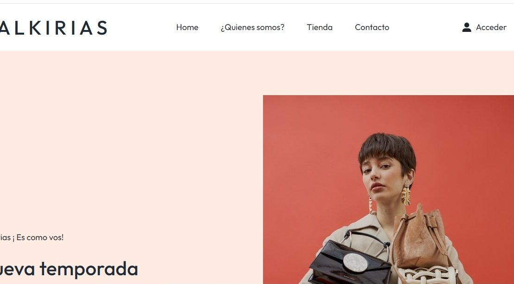
Task: Click the ALKIRIAS site logo
Action: tap(53, 28)
